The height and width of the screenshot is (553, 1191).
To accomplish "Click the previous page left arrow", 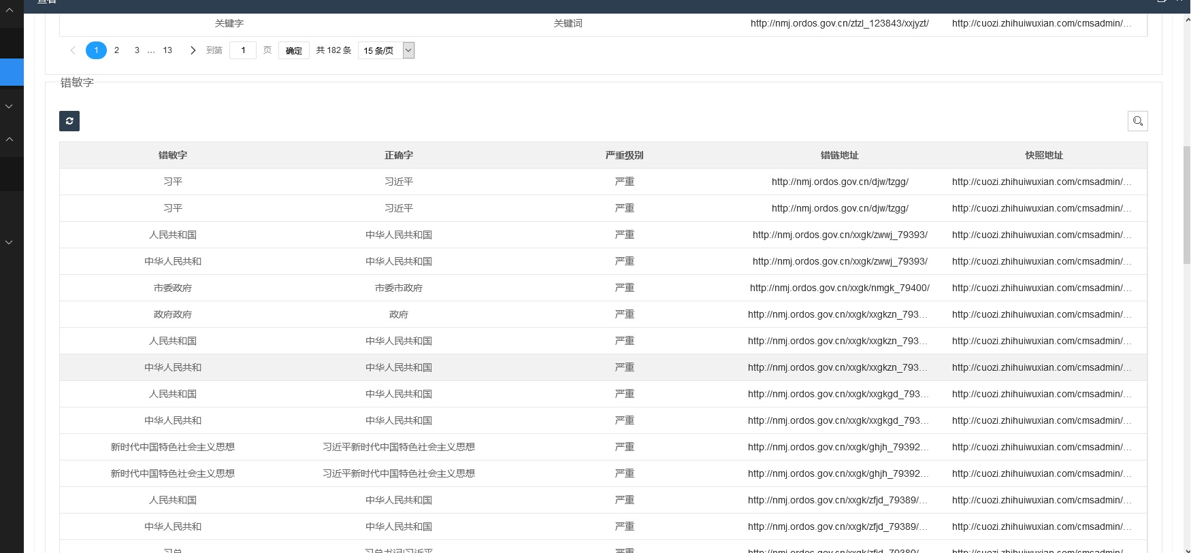I will click(x=73, y=50).
